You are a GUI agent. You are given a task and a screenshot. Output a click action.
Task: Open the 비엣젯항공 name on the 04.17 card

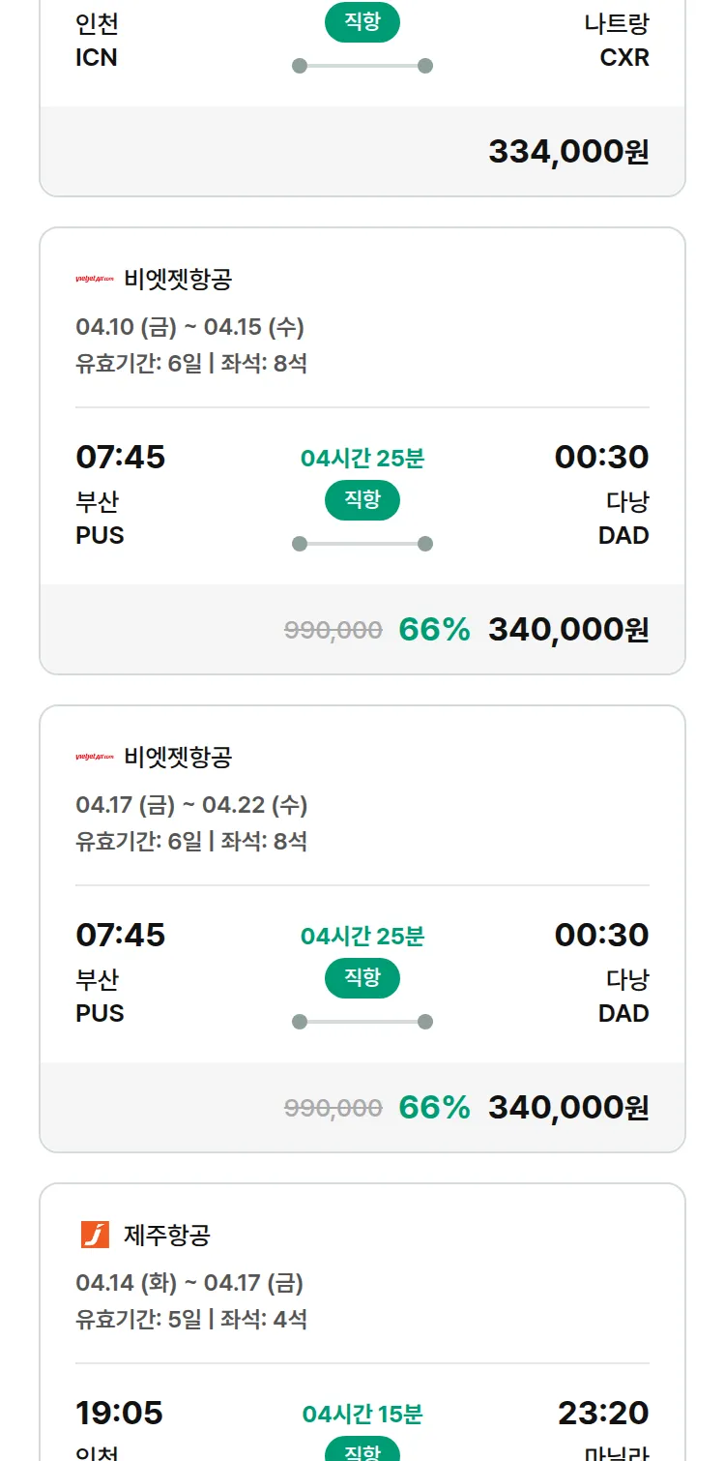(x=178, y=757)
